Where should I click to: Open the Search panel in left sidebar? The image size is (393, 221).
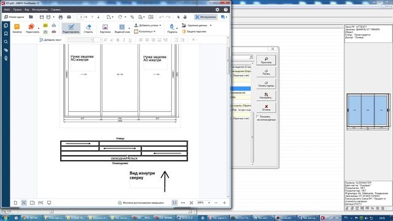click(6, 42)
